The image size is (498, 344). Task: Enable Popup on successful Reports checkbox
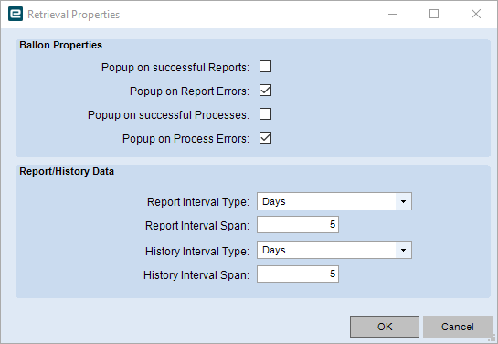pyautogui.click(x=265, y=67)
